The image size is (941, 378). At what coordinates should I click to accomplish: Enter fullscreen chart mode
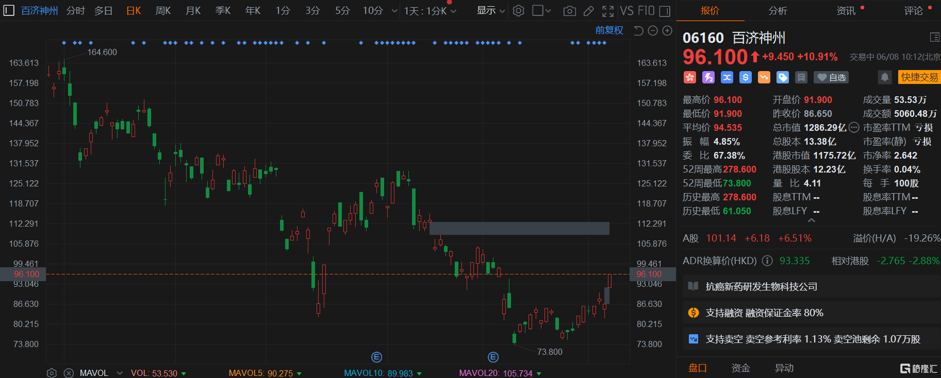pyautogui.click(x=608, y=11)
